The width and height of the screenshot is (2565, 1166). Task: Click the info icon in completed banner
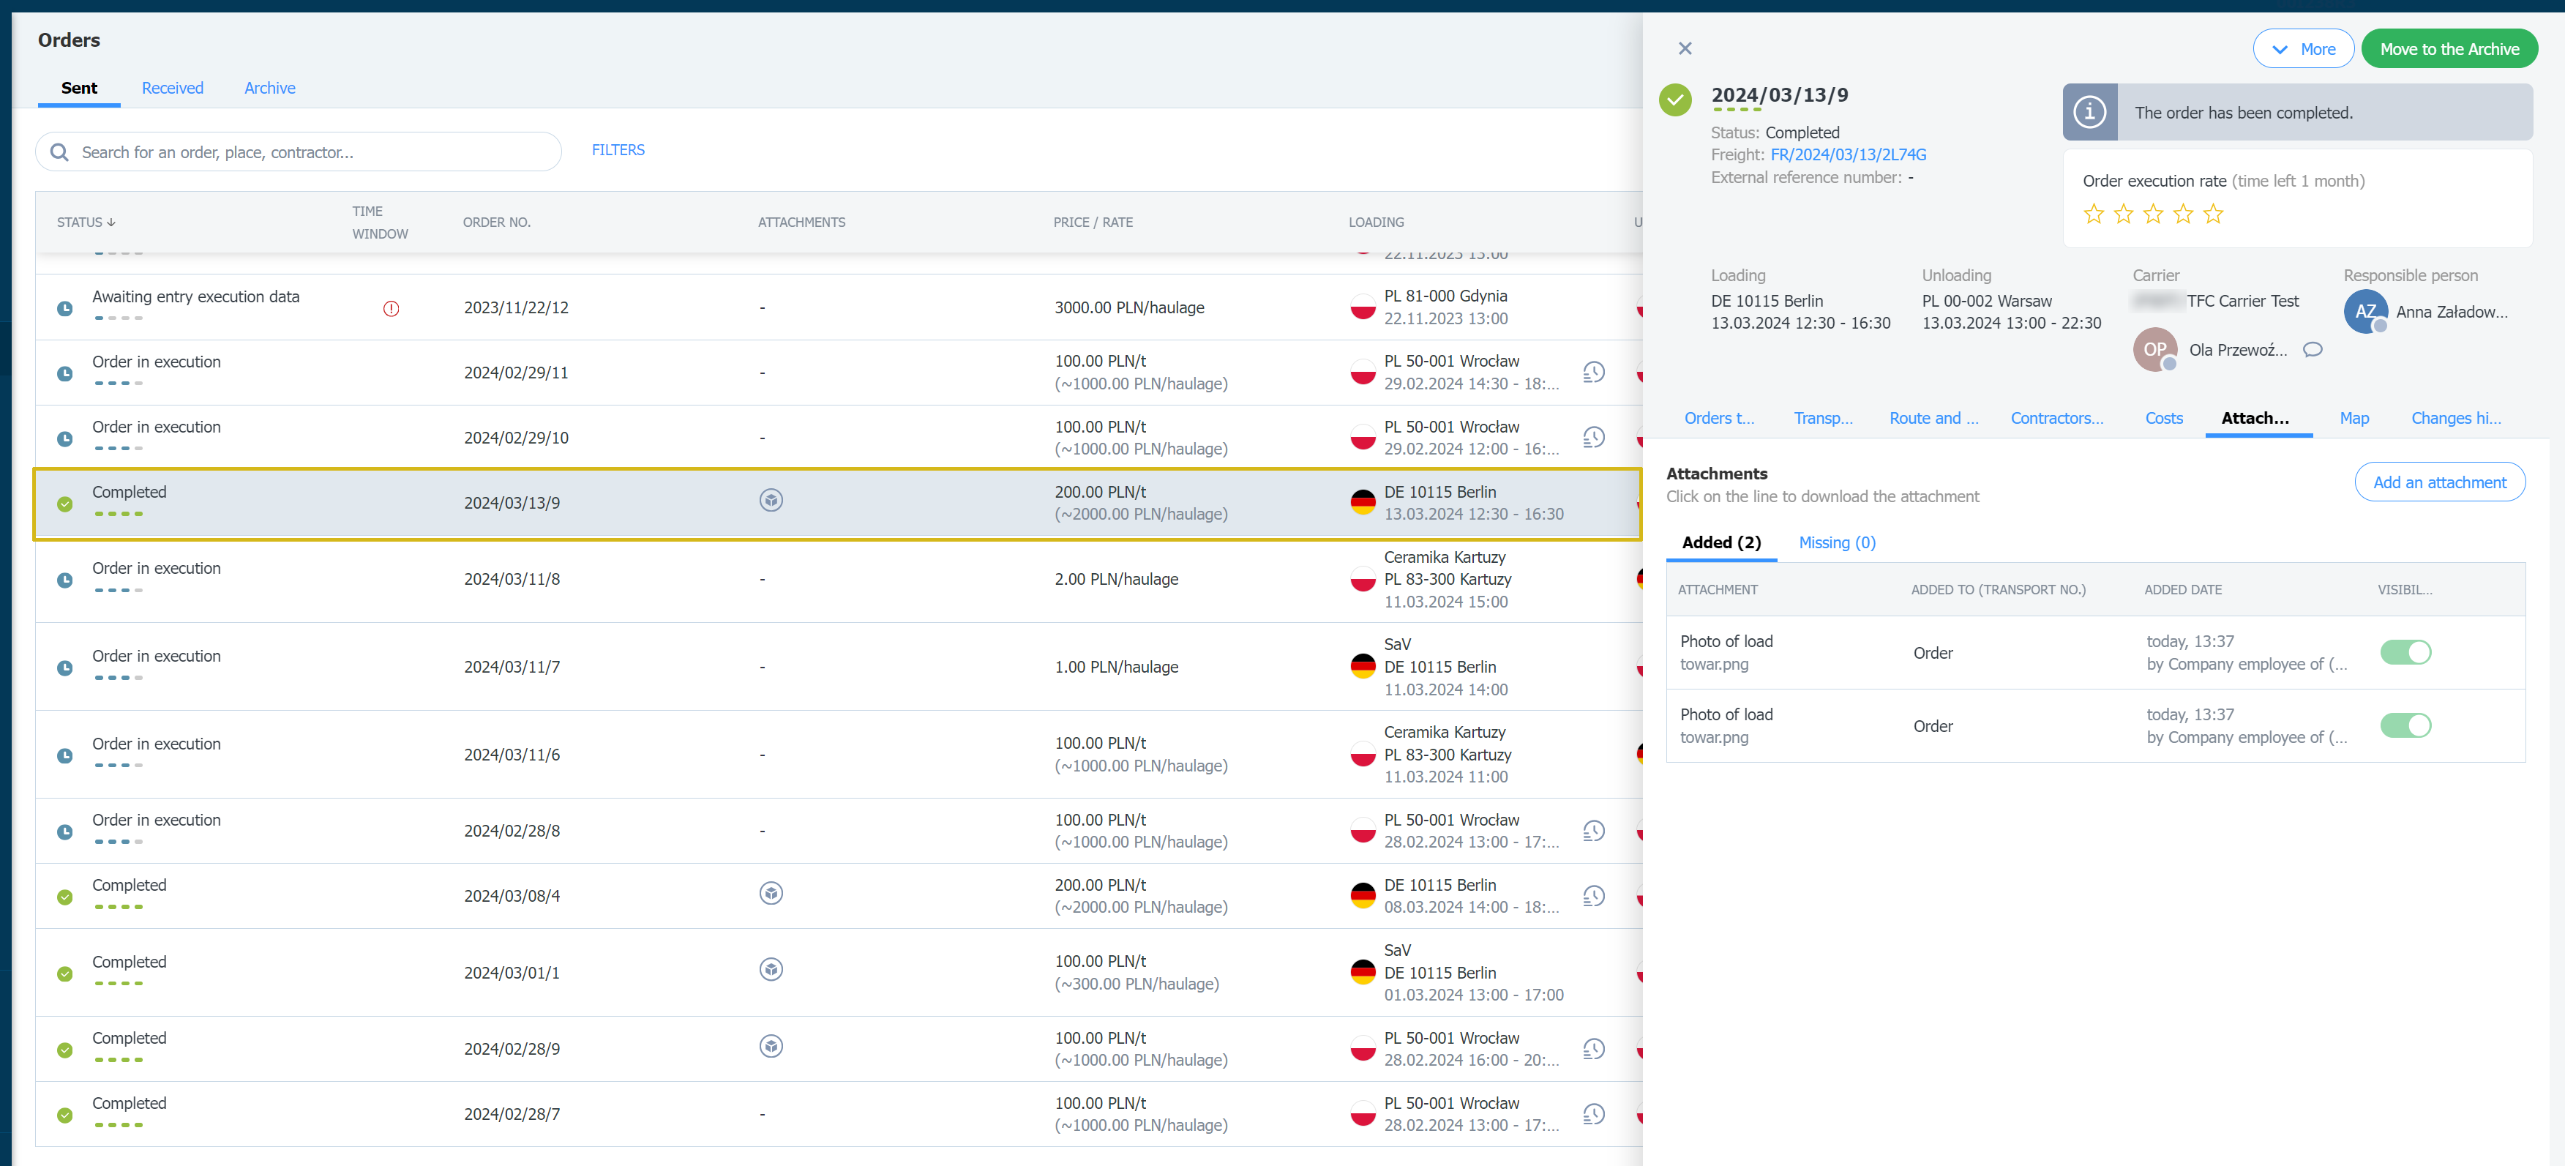coord(2089,111)
